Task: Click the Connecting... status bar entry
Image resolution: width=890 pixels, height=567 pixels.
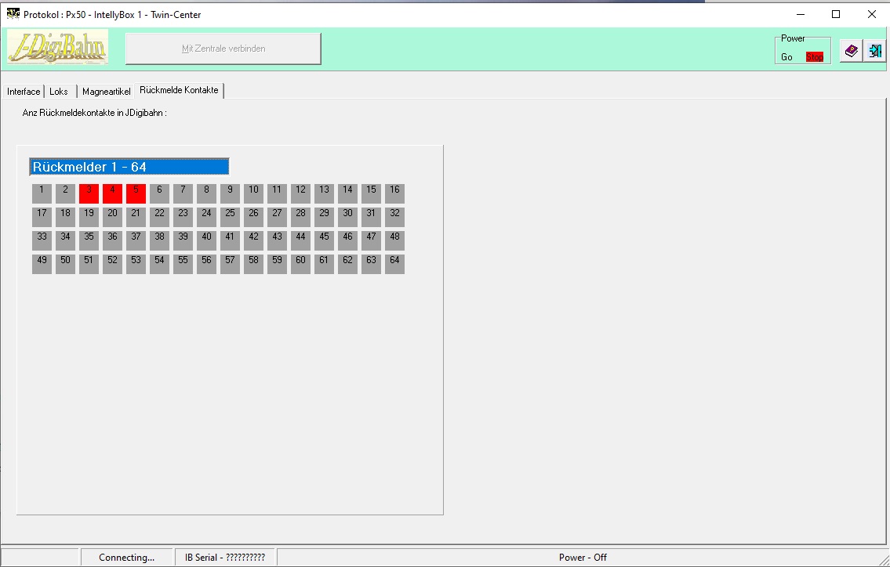Action: point(126,558)
